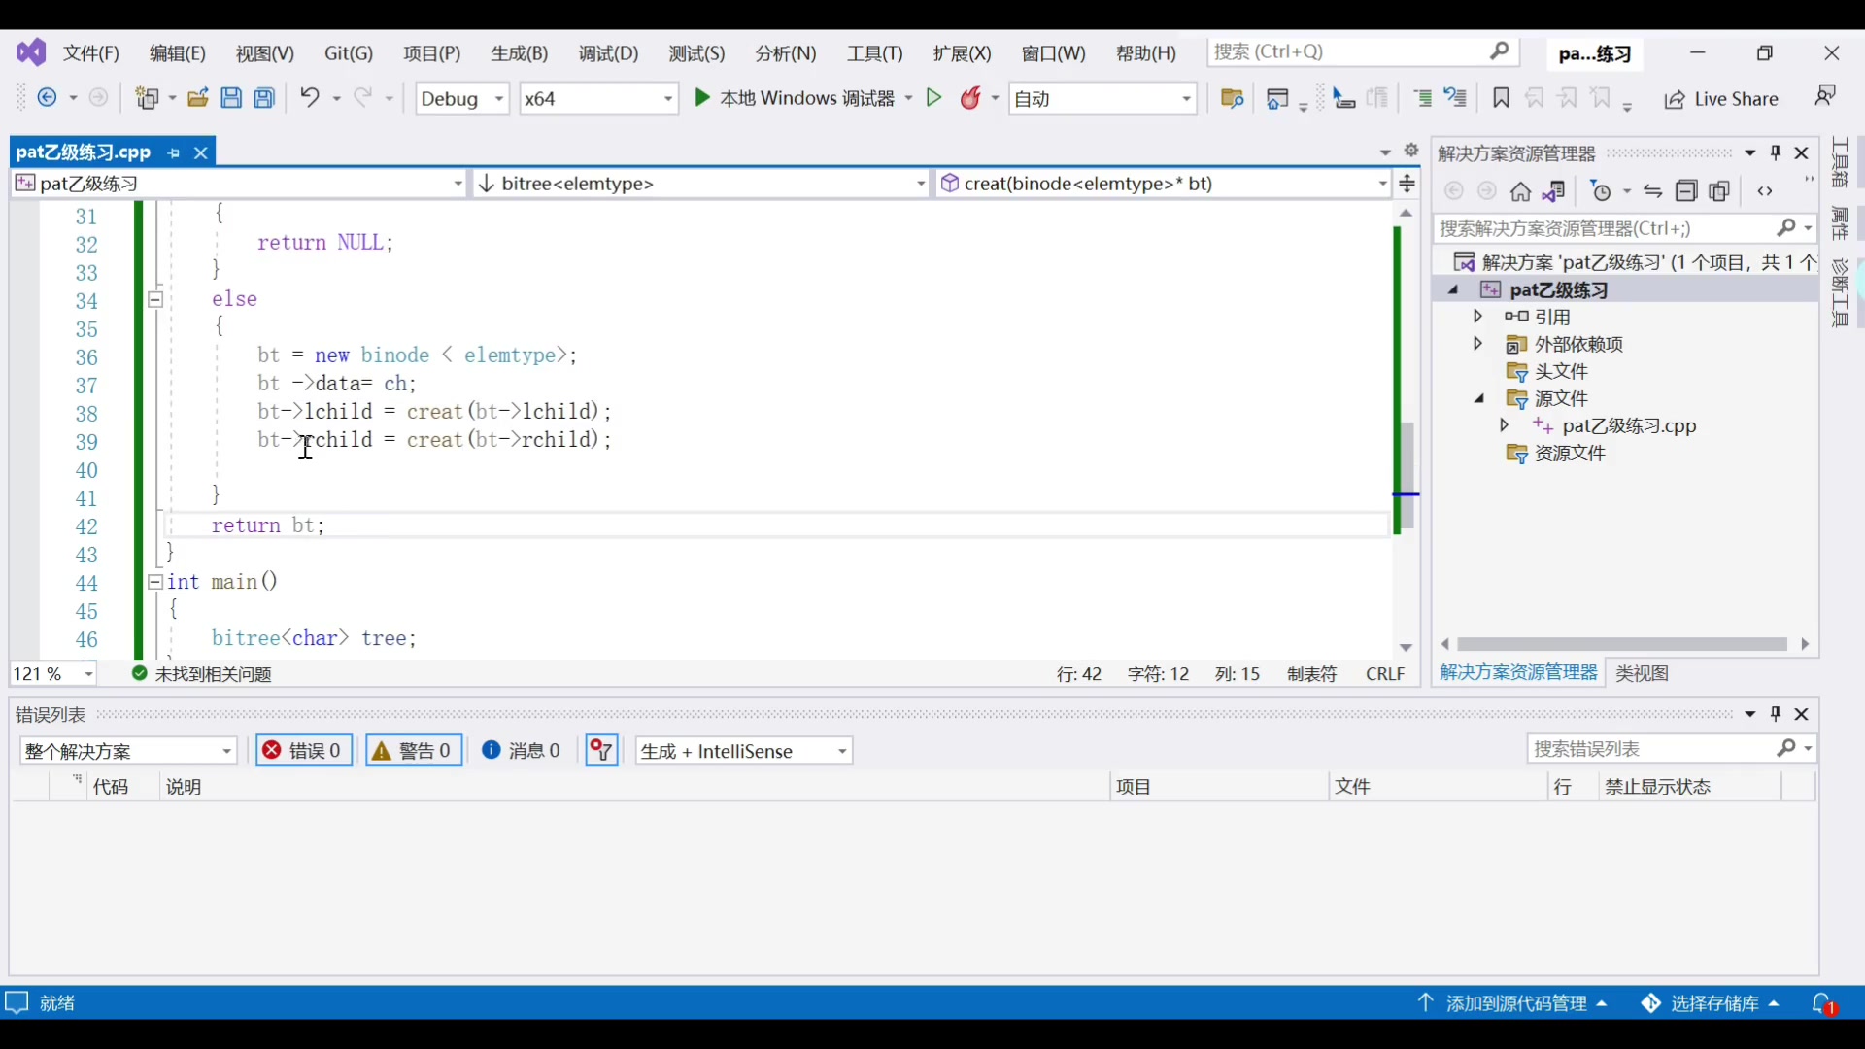The image size is (1865, 1049).
Task: Click the Undo arrow icon
Action: [309, 98]
